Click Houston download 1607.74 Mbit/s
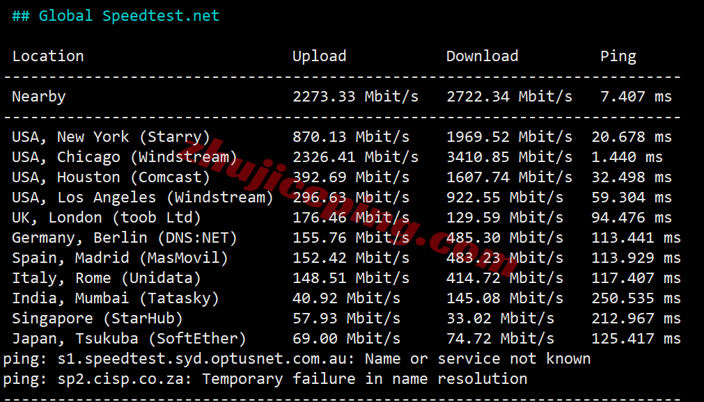 click(510, 177)
